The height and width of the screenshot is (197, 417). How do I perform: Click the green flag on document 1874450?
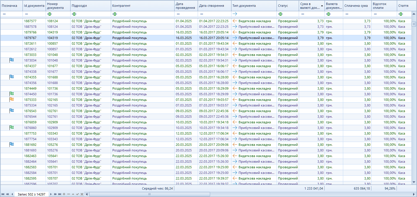[12, 94]
